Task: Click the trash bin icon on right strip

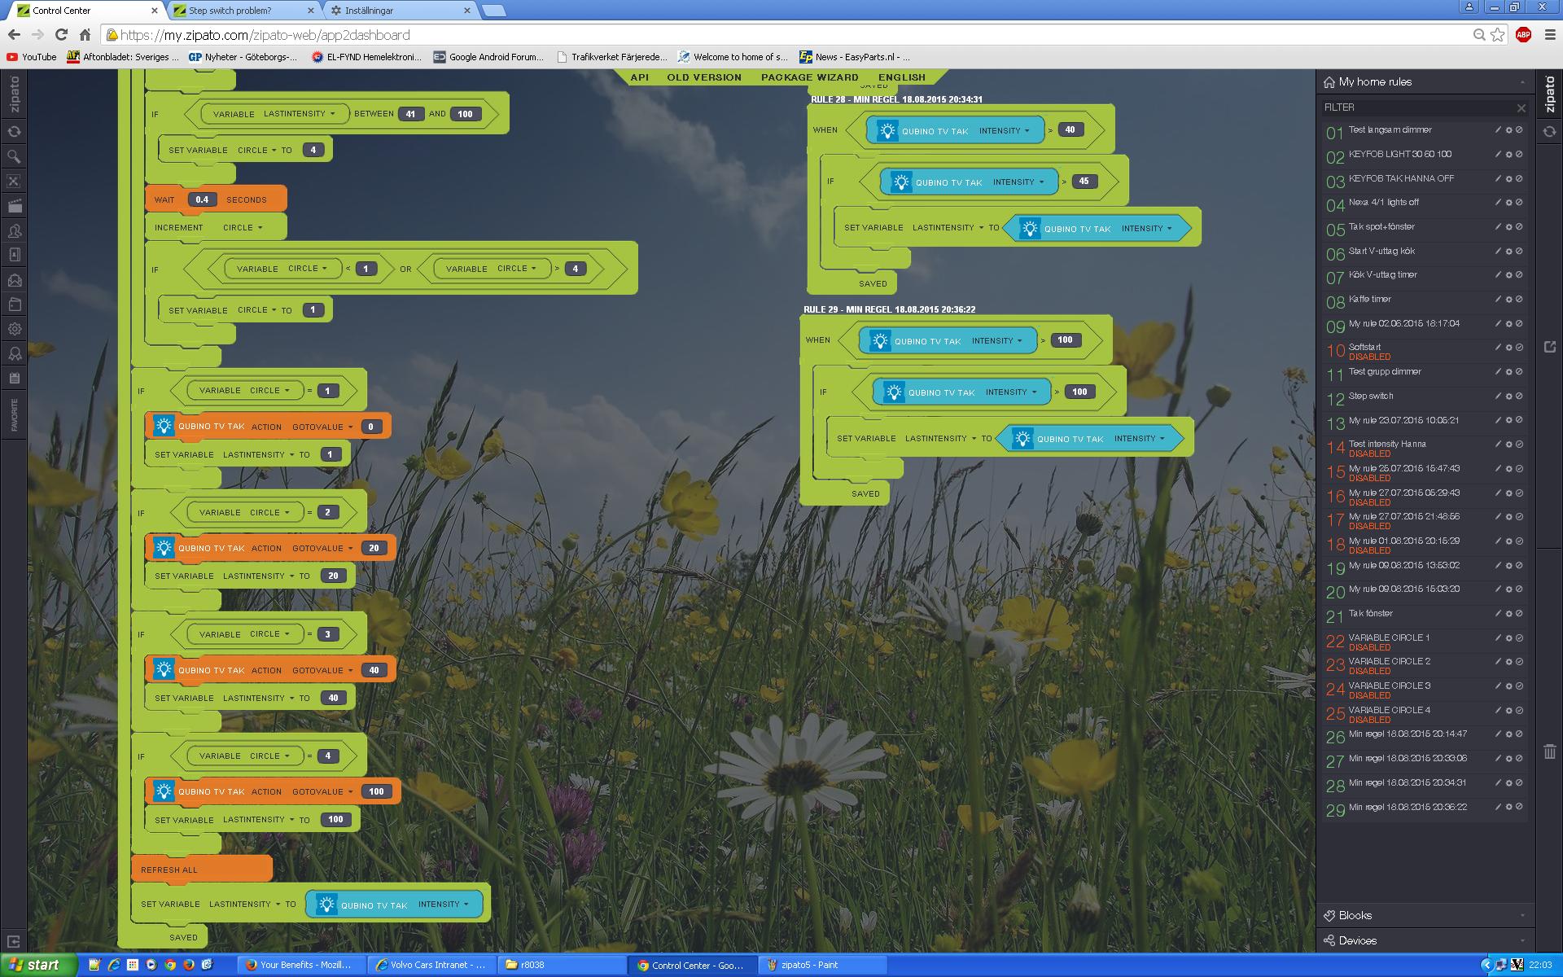Action: (1549, 751)
